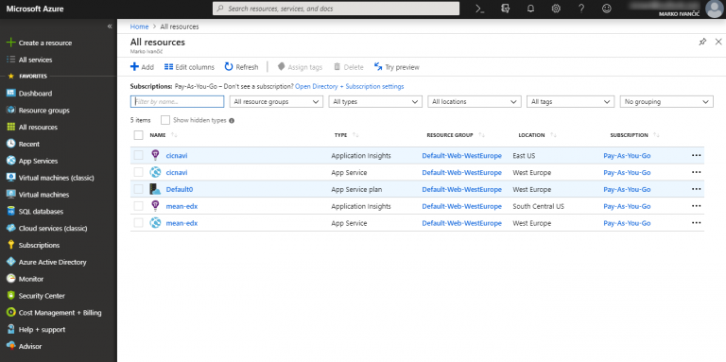Click Pay-As-You-Go in the mean-edx App Service row
Viewport: 726px width, 362px height.
point(627,223)
